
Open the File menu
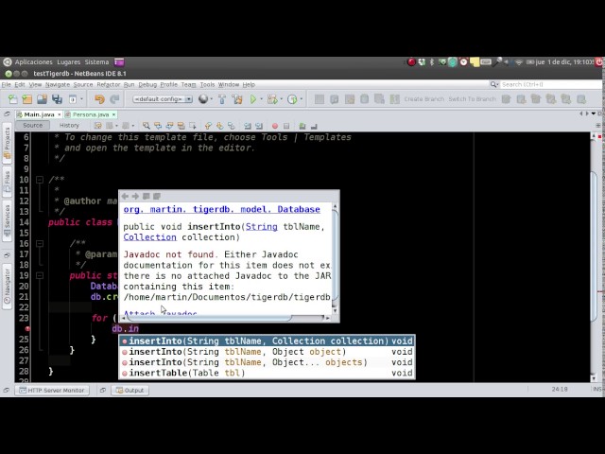[7, 84]
